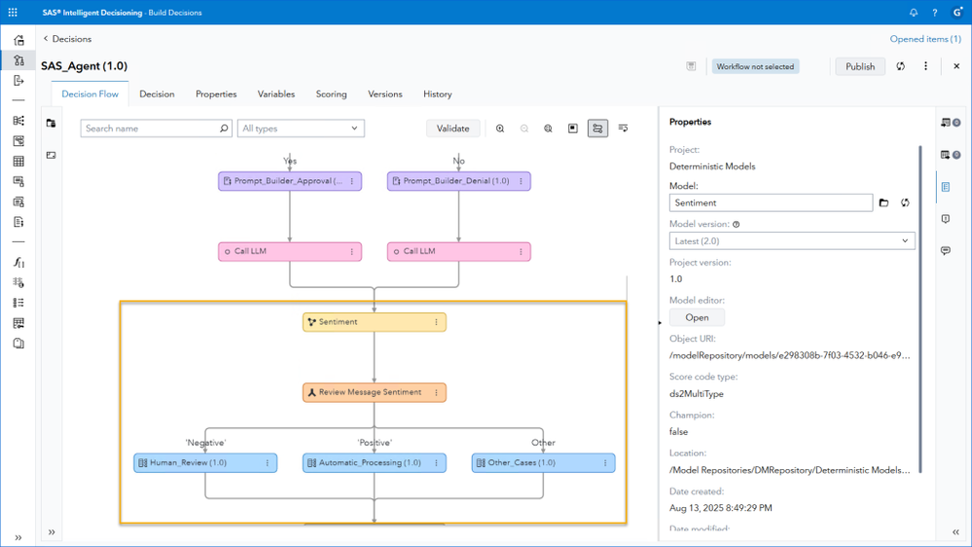Go to Home in left sidebar

18,40
